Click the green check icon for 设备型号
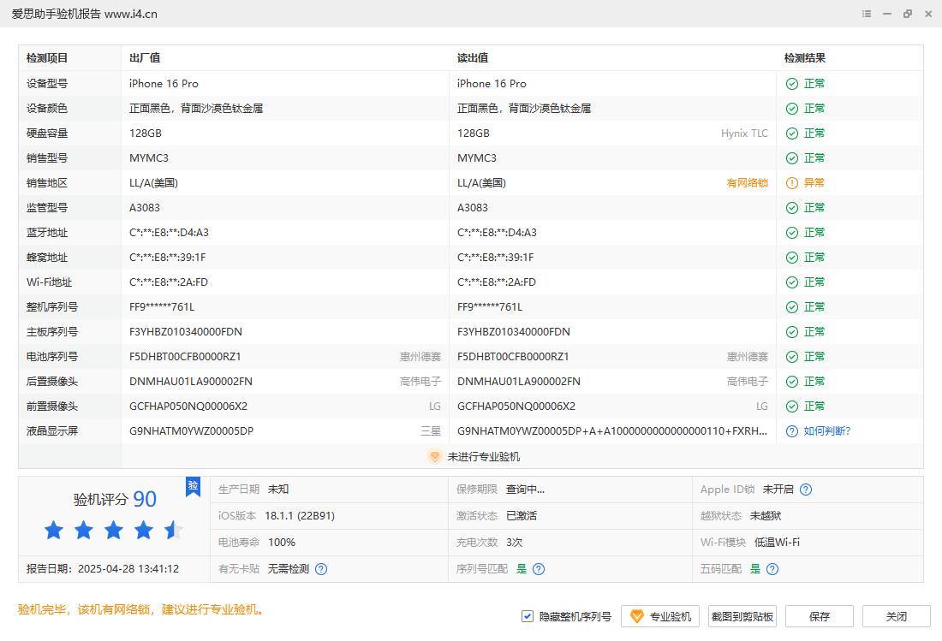The width and height of the screenshot is (942, 641). pos(792,84)
